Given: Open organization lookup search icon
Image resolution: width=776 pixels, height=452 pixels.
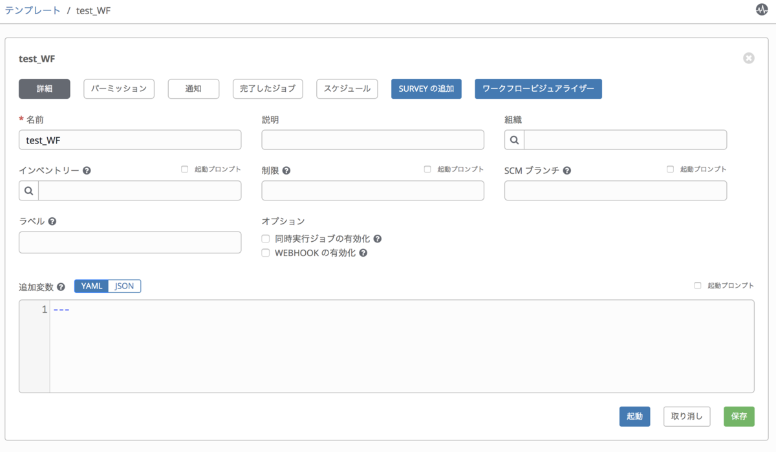Looking at the screenshot, I should pyautogui.click(x=514, y=140).
